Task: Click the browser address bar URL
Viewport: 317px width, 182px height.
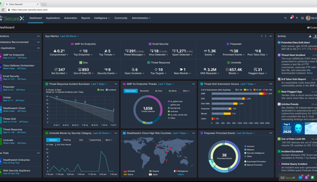Action: point(29,10)
